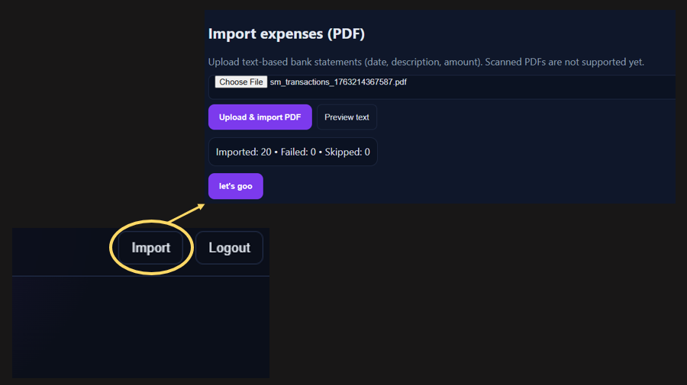Hit the let's goo button
687x385 pixels.
[x=235, y=186]
